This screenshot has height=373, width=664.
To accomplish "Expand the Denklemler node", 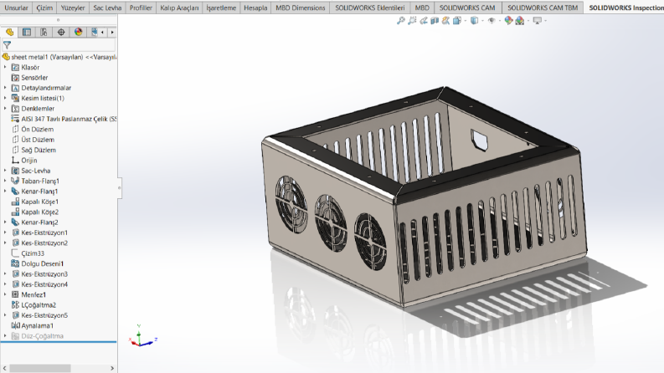I will point(5,109).
